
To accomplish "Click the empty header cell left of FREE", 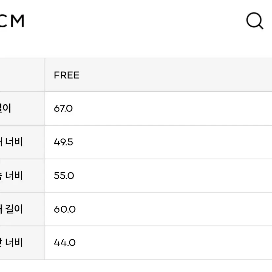I will click(22, 75).
